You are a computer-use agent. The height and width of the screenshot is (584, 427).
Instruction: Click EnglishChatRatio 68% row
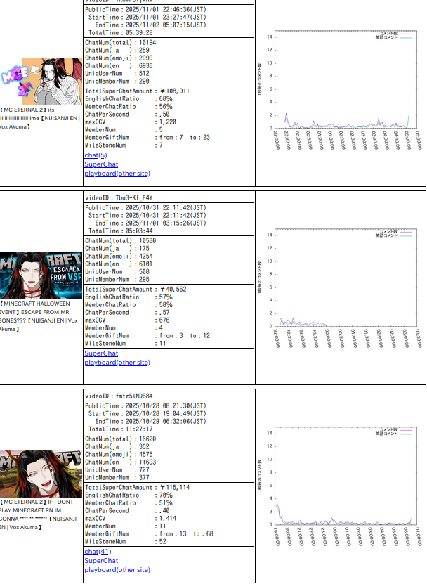point(129,98)
